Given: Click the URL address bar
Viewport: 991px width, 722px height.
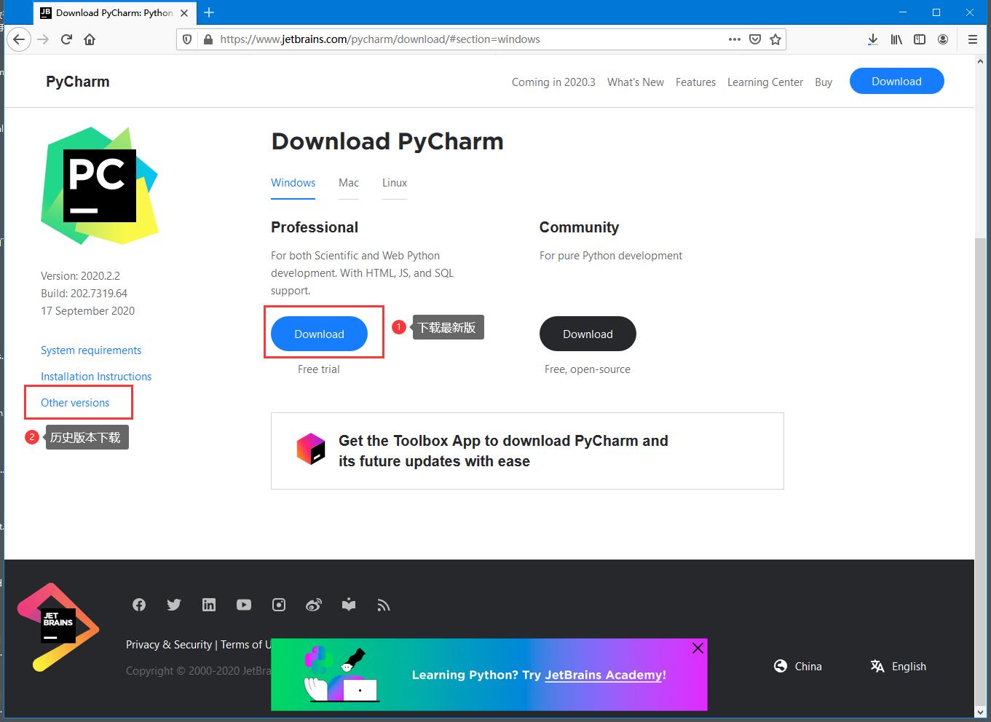Looking at the screenshot, I should pos(466,39).
